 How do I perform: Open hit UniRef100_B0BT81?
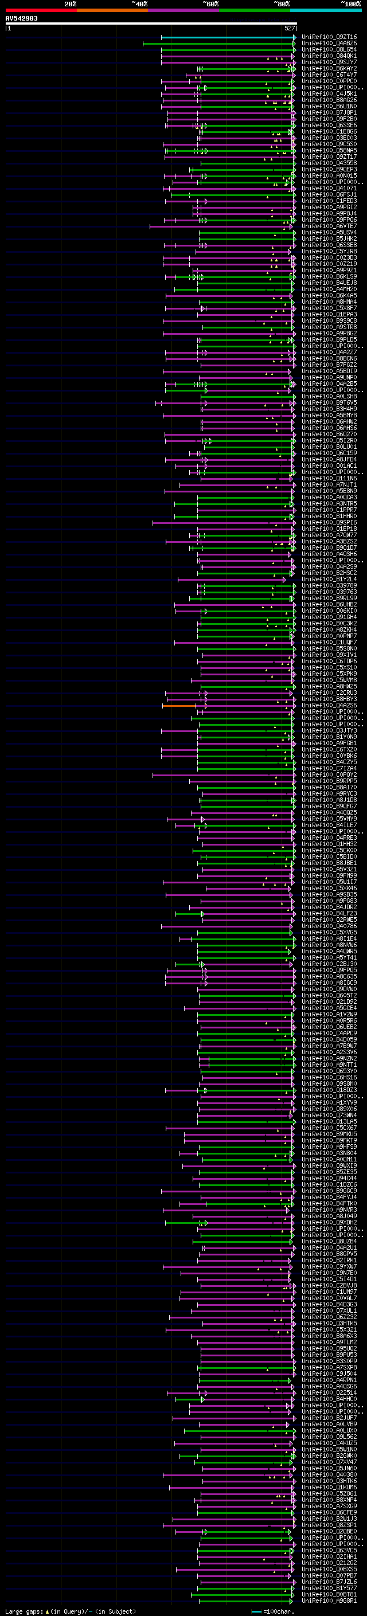(x=329, y=1594)
